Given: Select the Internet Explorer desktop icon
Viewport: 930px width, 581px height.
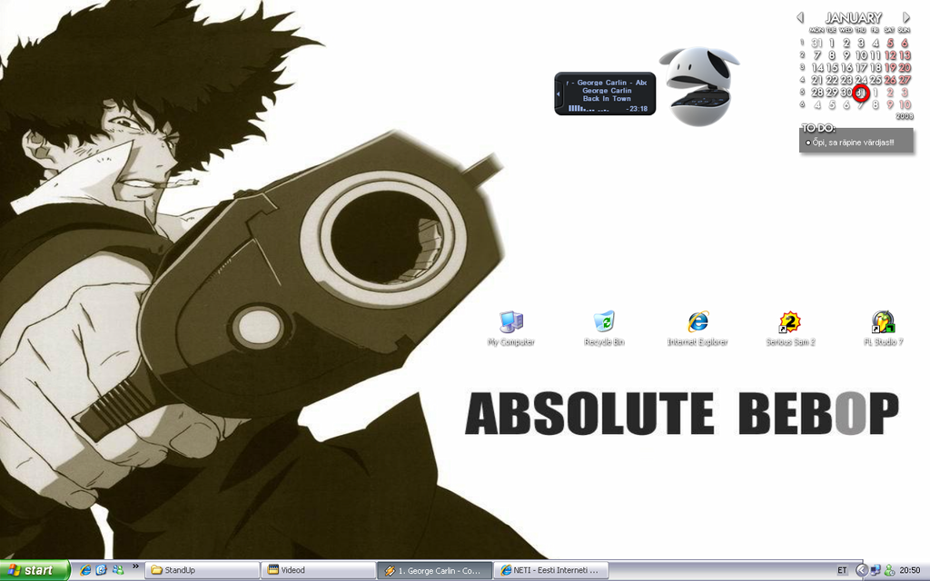Looking at the screenshot, I should click(697, 329).
